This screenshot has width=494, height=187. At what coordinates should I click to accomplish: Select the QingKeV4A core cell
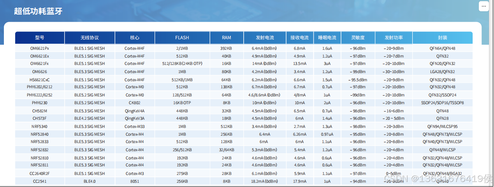(135, 111)
